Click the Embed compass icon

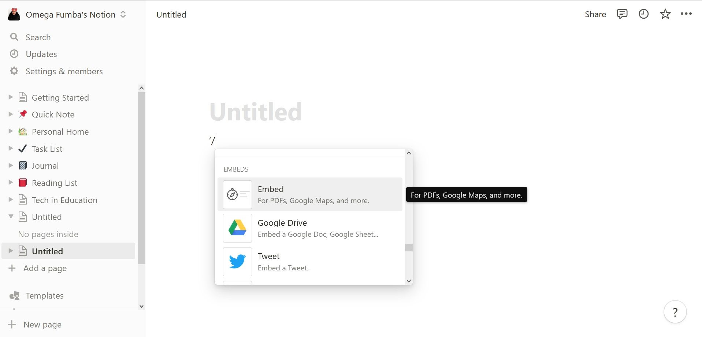pyautogui.click(x=237, y=194)
